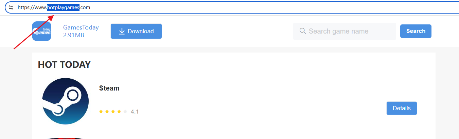Screen dimensions: 459x139
Task: Click the magnifying glass icon in search field
Action: click(303, 31)
